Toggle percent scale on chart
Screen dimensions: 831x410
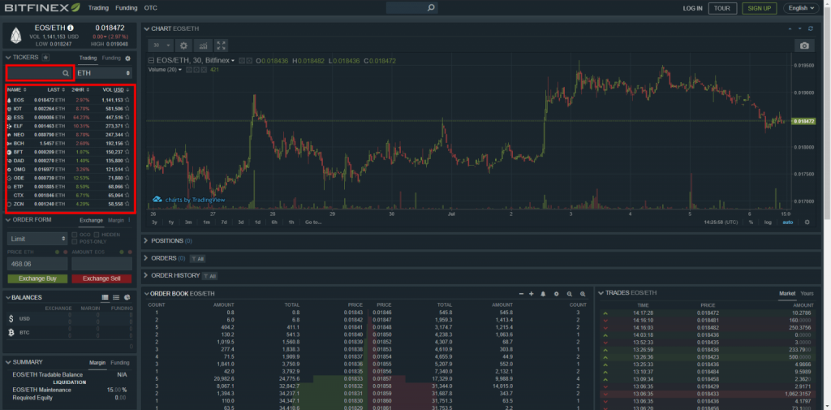click(751, 222)
